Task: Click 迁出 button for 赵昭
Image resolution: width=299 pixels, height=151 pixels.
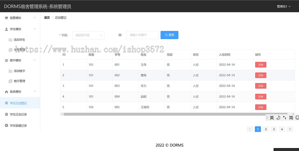Action: pyautogui.click(x=261, y=97)
